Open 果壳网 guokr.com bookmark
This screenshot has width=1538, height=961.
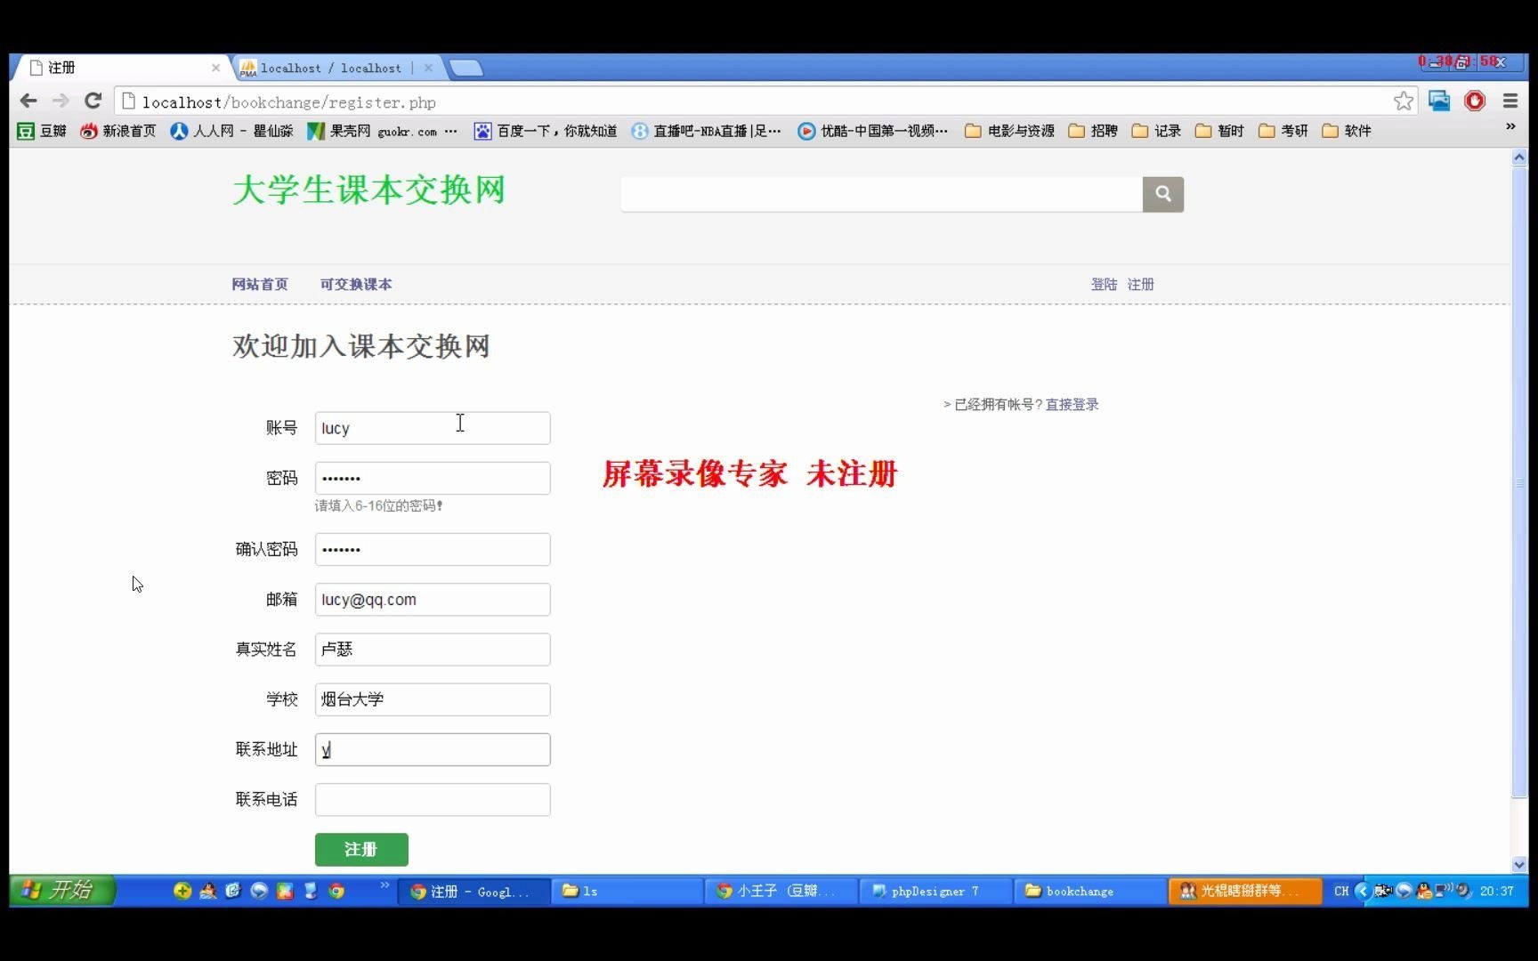382,131
